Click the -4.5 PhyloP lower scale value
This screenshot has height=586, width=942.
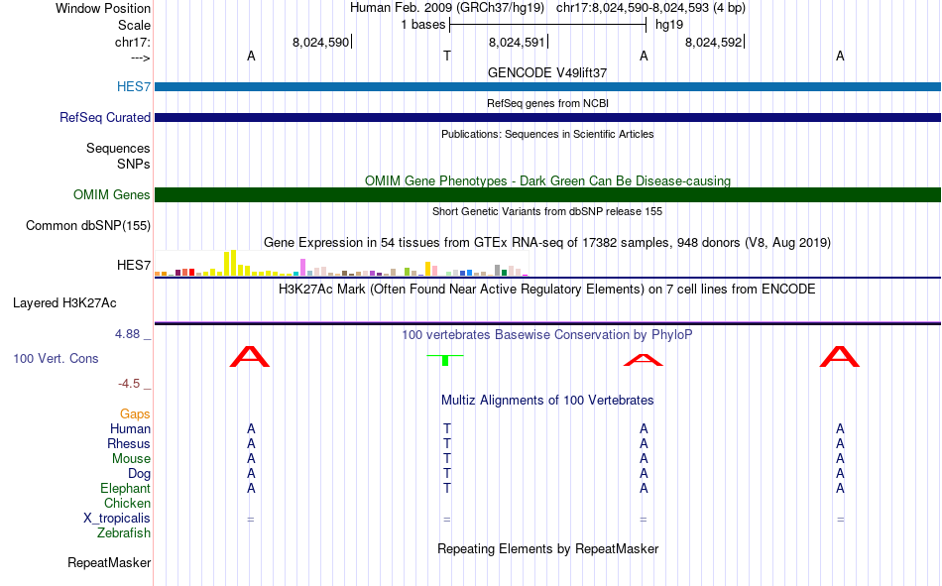coord(129,384)
